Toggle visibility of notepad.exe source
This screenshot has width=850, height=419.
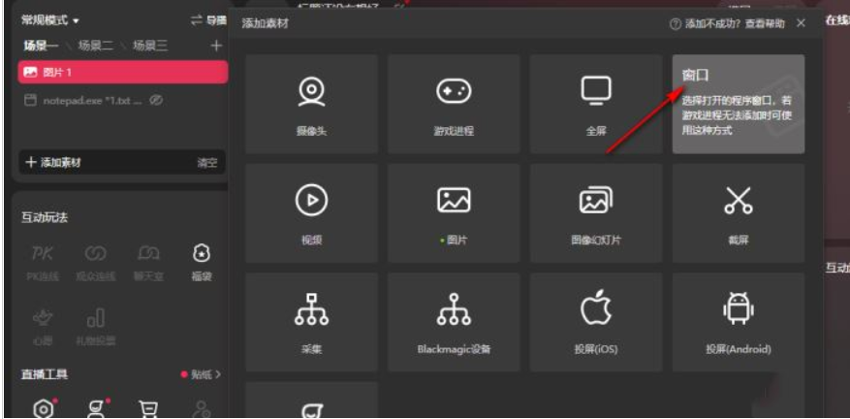(x=156, y=101)
